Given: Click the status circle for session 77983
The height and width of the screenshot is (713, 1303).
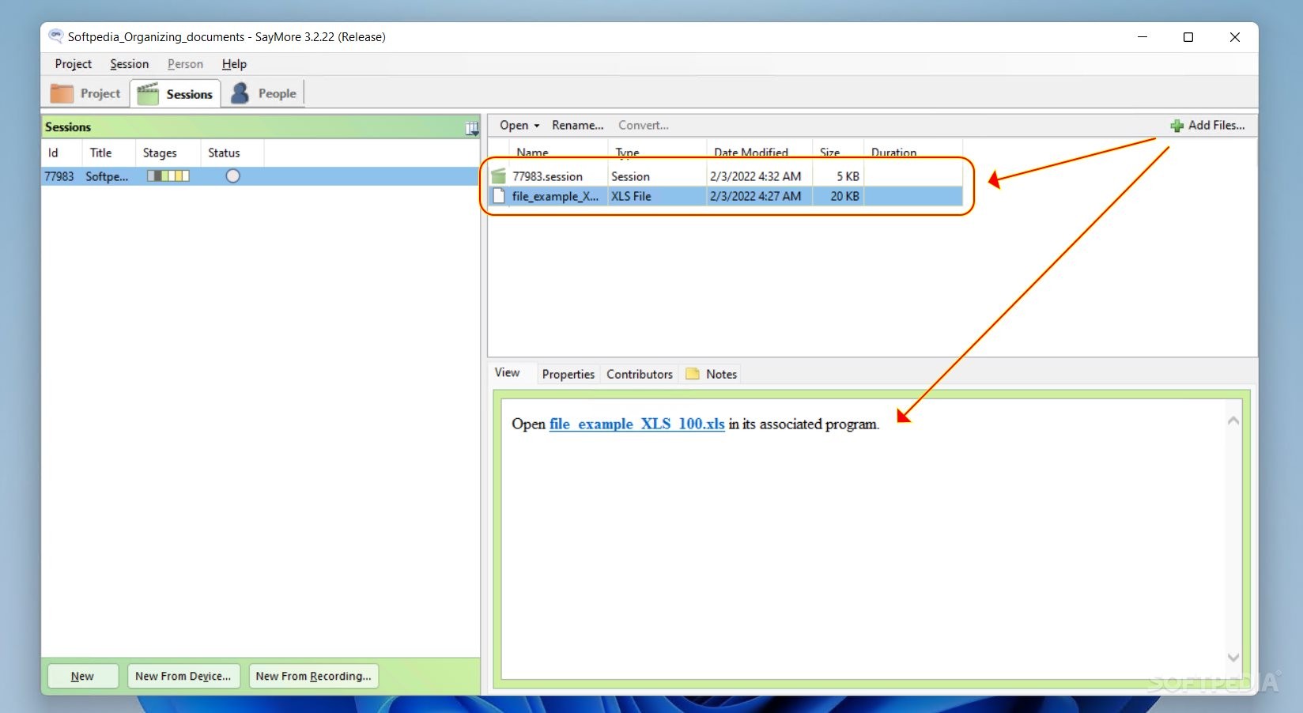Looking at the screenshot, I should [232, 176].
